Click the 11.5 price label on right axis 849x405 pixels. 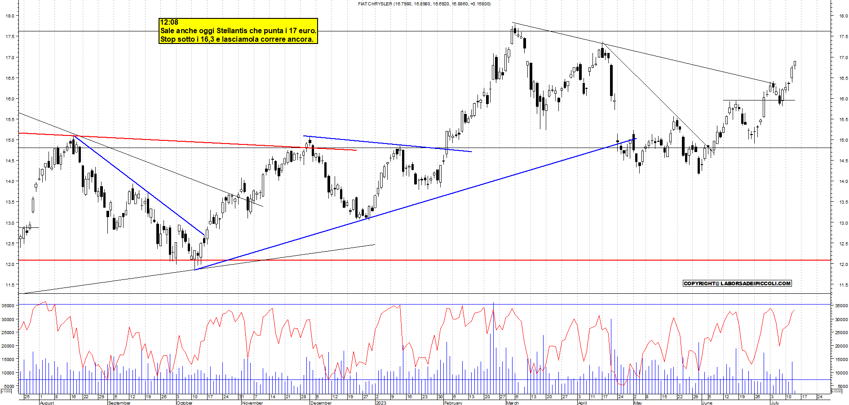pos(843,285)
